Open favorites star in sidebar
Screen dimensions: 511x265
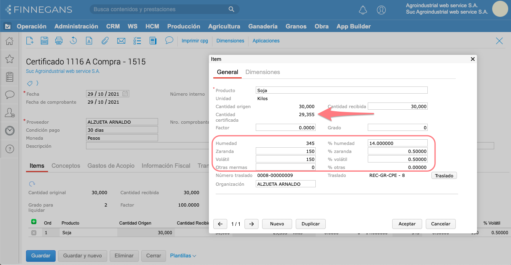10,59
